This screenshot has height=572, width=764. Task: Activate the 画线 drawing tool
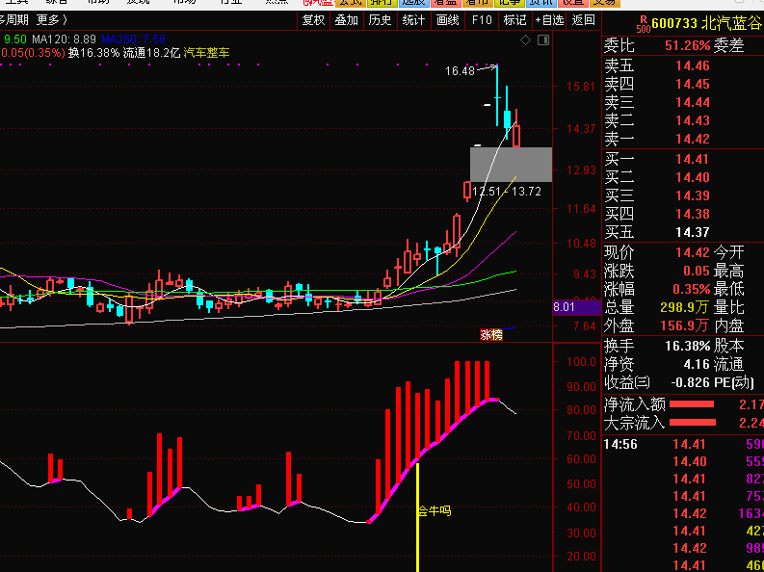447,20
